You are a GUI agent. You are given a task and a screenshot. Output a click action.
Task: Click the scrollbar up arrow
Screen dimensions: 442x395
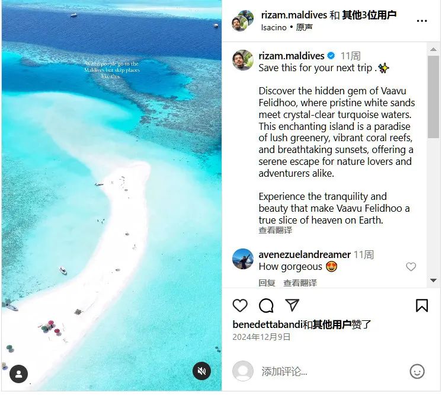click(x=433, y=49)
